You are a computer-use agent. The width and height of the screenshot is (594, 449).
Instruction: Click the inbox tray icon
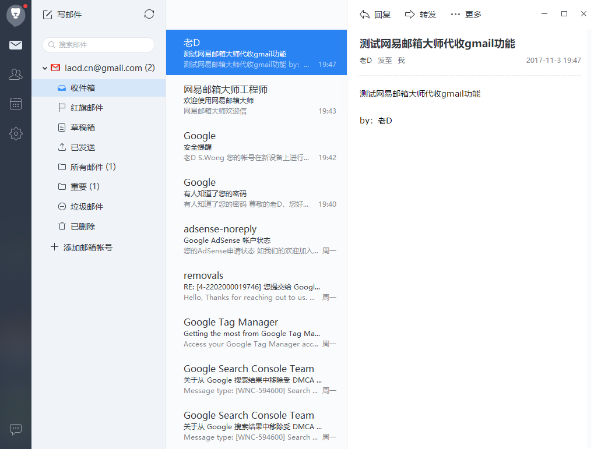62,88
